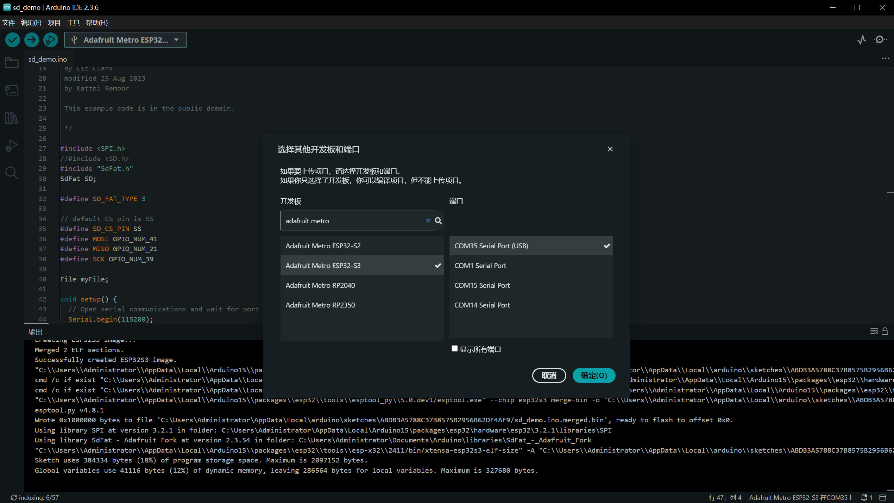Viewport: 894px width, 503px height.
Task: Click line 30 SdFat SD; in editor
Action: point(78,179)
